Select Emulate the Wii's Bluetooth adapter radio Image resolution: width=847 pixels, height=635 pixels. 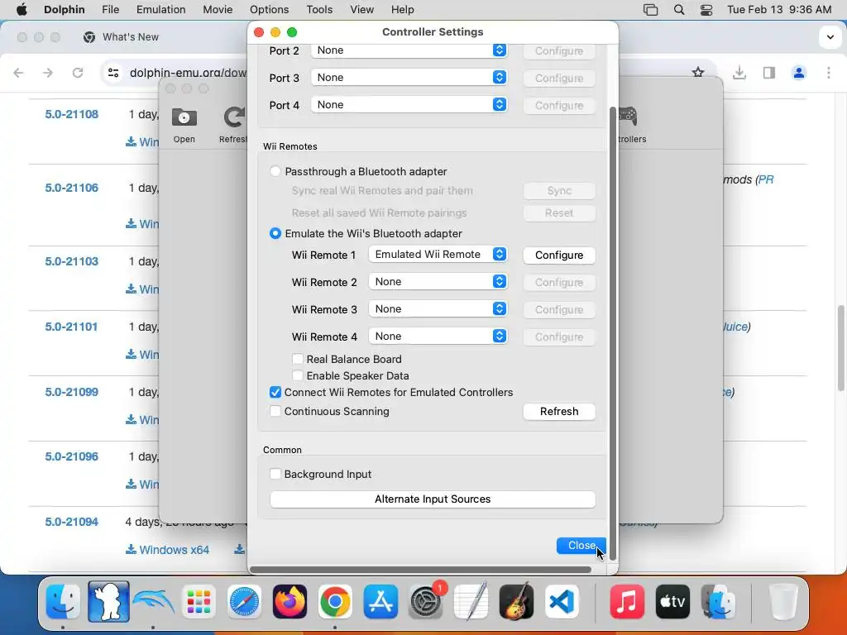click(275, 233)
